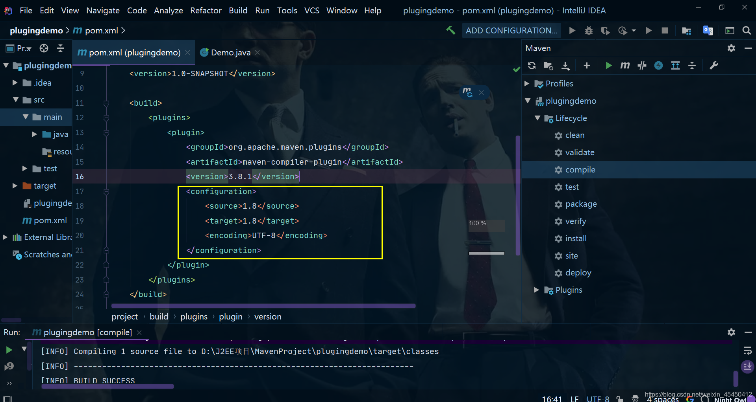Image resolution: width=756 pixels, height=402 pixels.
Task: Click the Run console horizontal scrollbar
Action: (x=107, y=386)
